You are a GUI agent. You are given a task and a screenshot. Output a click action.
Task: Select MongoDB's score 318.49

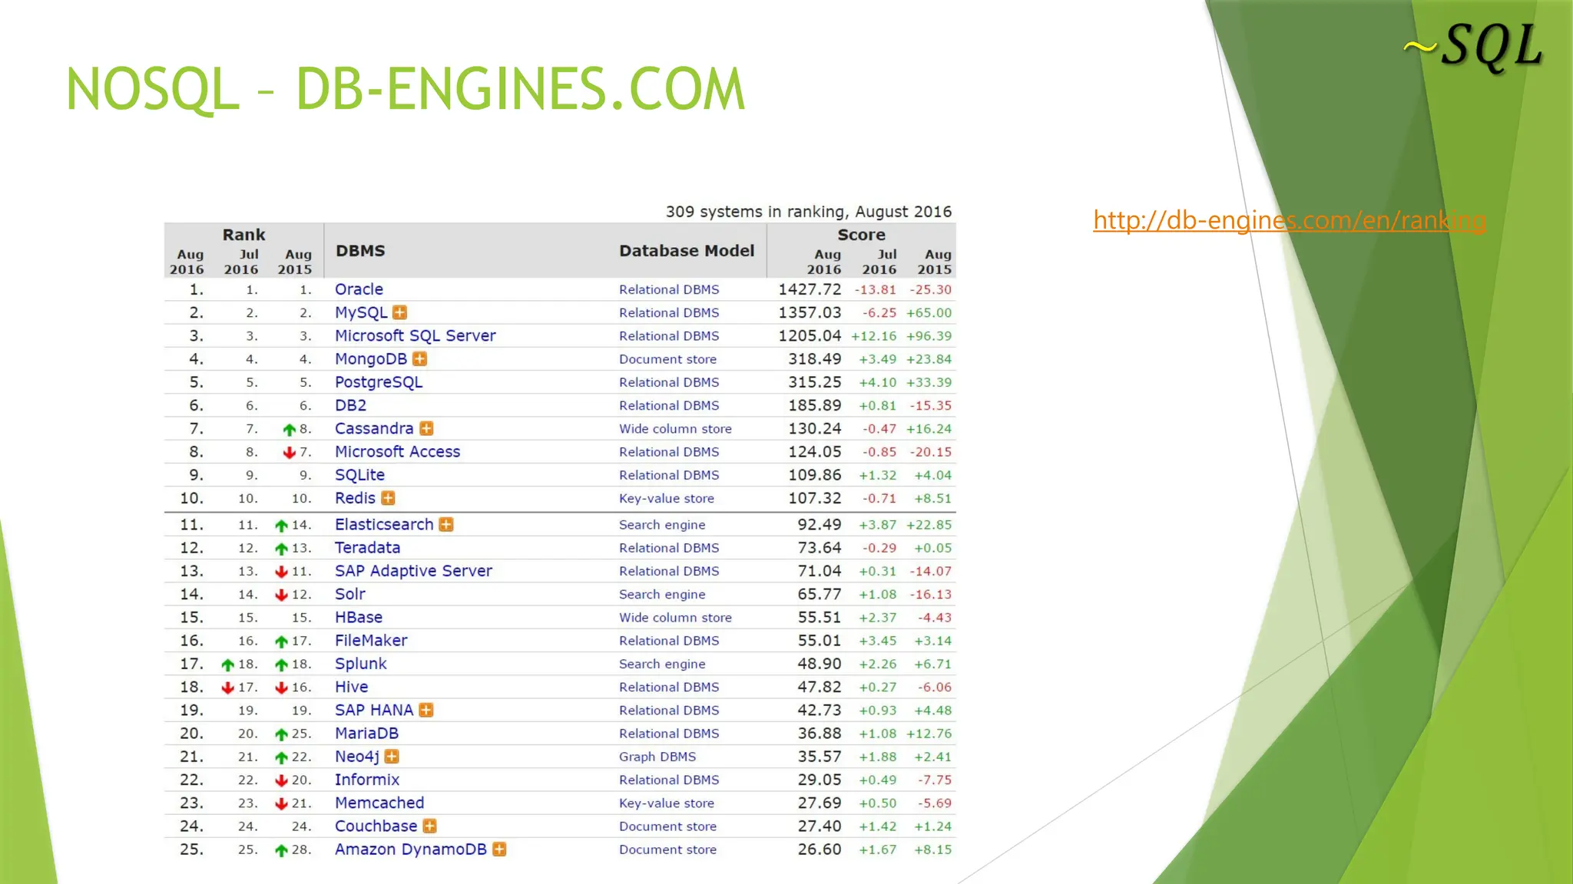tap(814, 358)
